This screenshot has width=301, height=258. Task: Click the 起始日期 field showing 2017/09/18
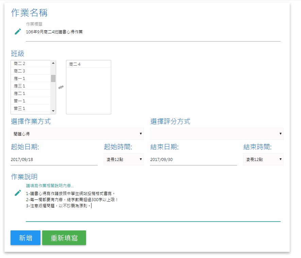point(54,160)
